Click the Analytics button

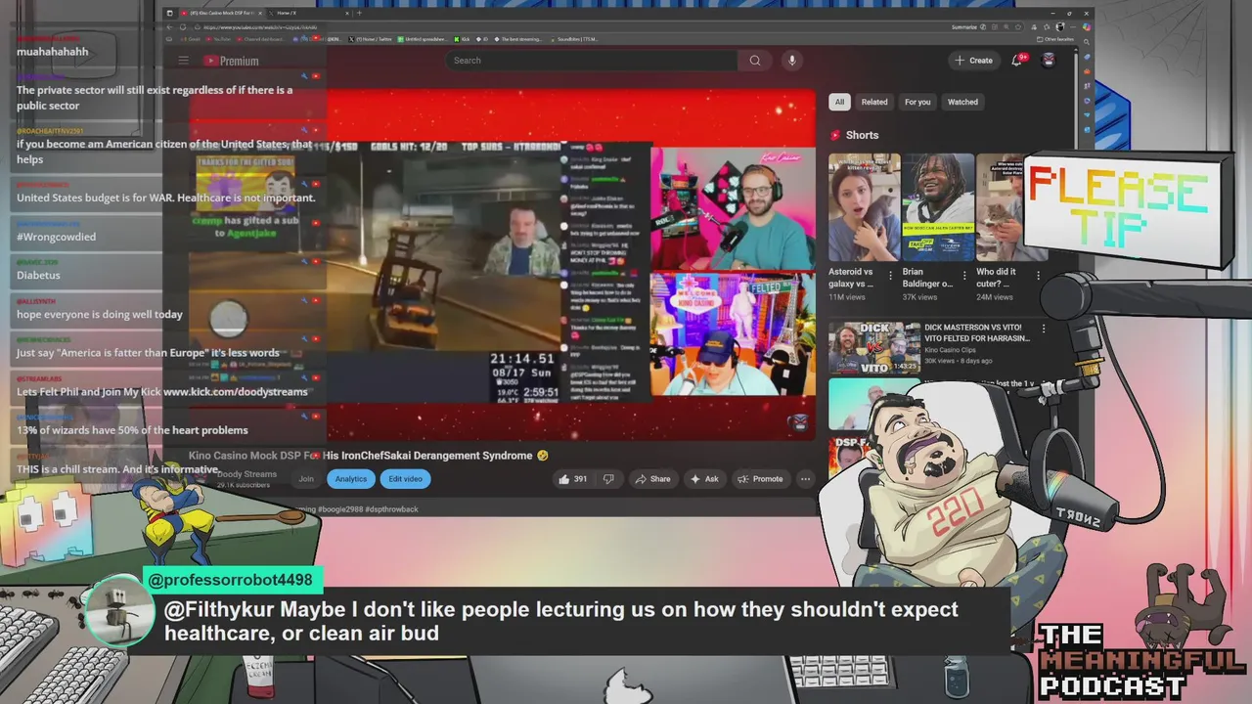(351, 479)
